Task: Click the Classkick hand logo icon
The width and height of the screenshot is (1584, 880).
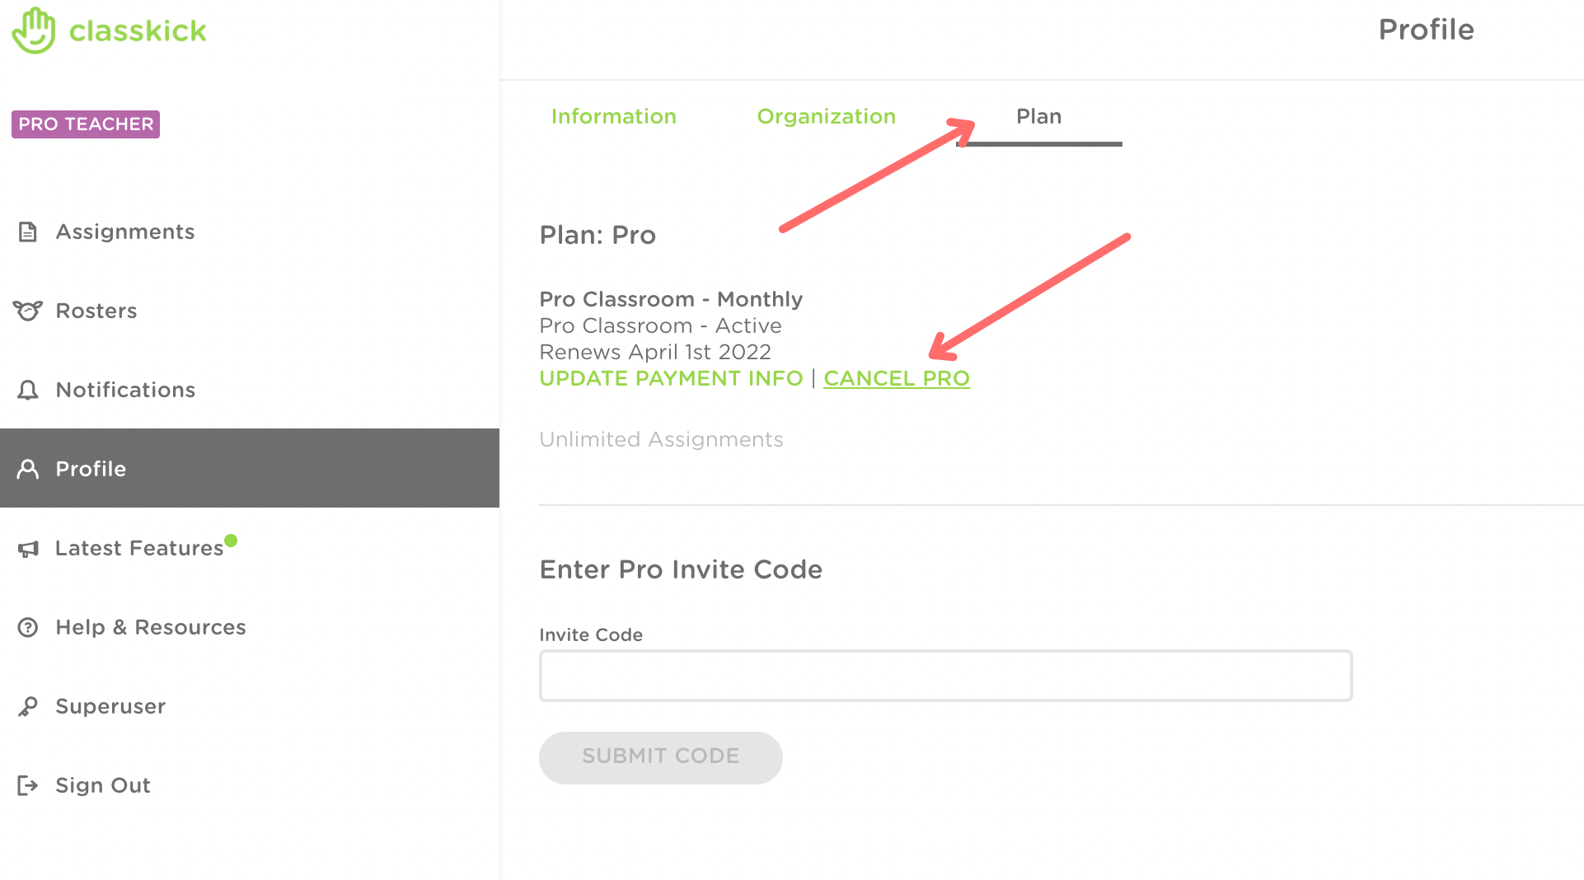Action: (34, 30)
